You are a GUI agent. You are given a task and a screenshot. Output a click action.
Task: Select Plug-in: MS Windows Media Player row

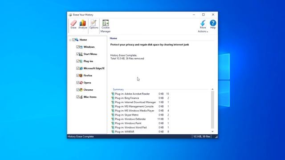[140, 111]
